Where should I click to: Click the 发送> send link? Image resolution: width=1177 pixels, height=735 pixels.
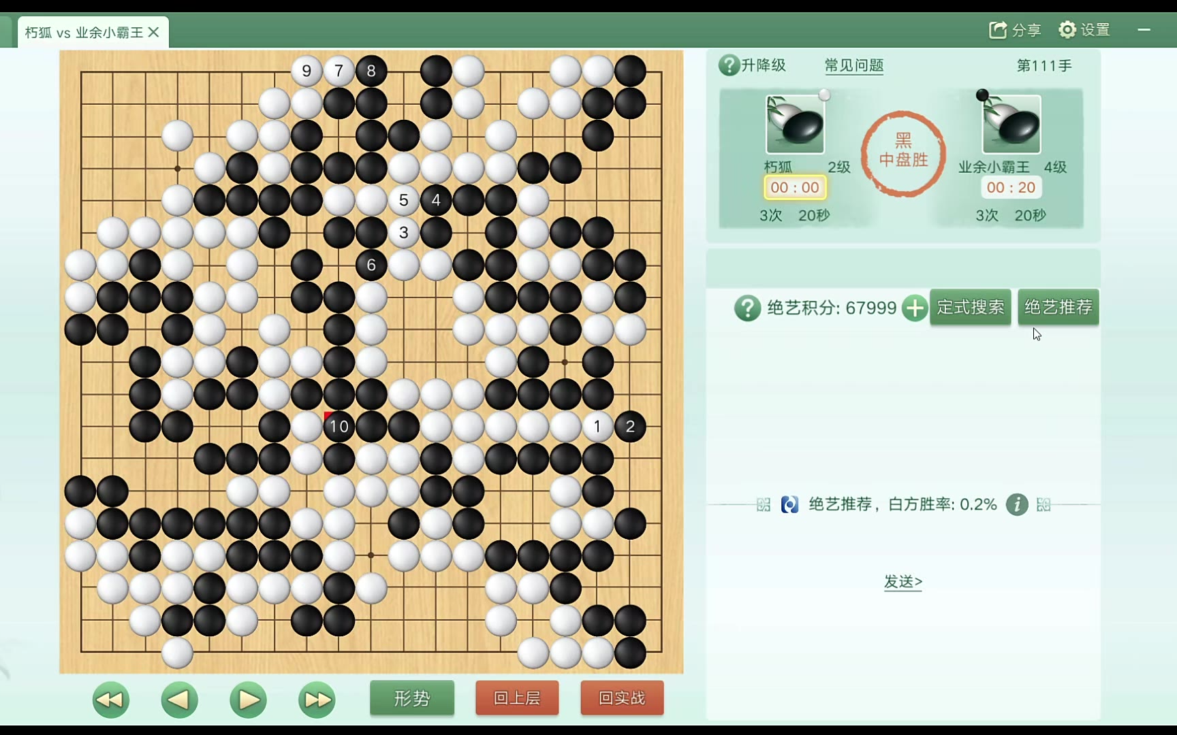[903, 582]
